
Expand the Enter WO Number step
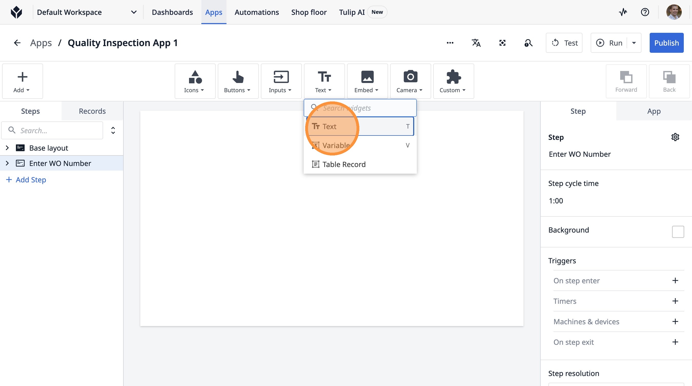[7, 163]
